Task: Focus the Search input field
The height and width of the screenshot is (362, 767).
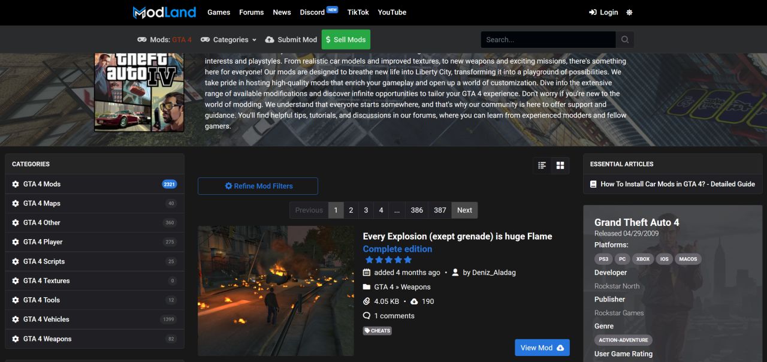Action: tap(548, 40)
